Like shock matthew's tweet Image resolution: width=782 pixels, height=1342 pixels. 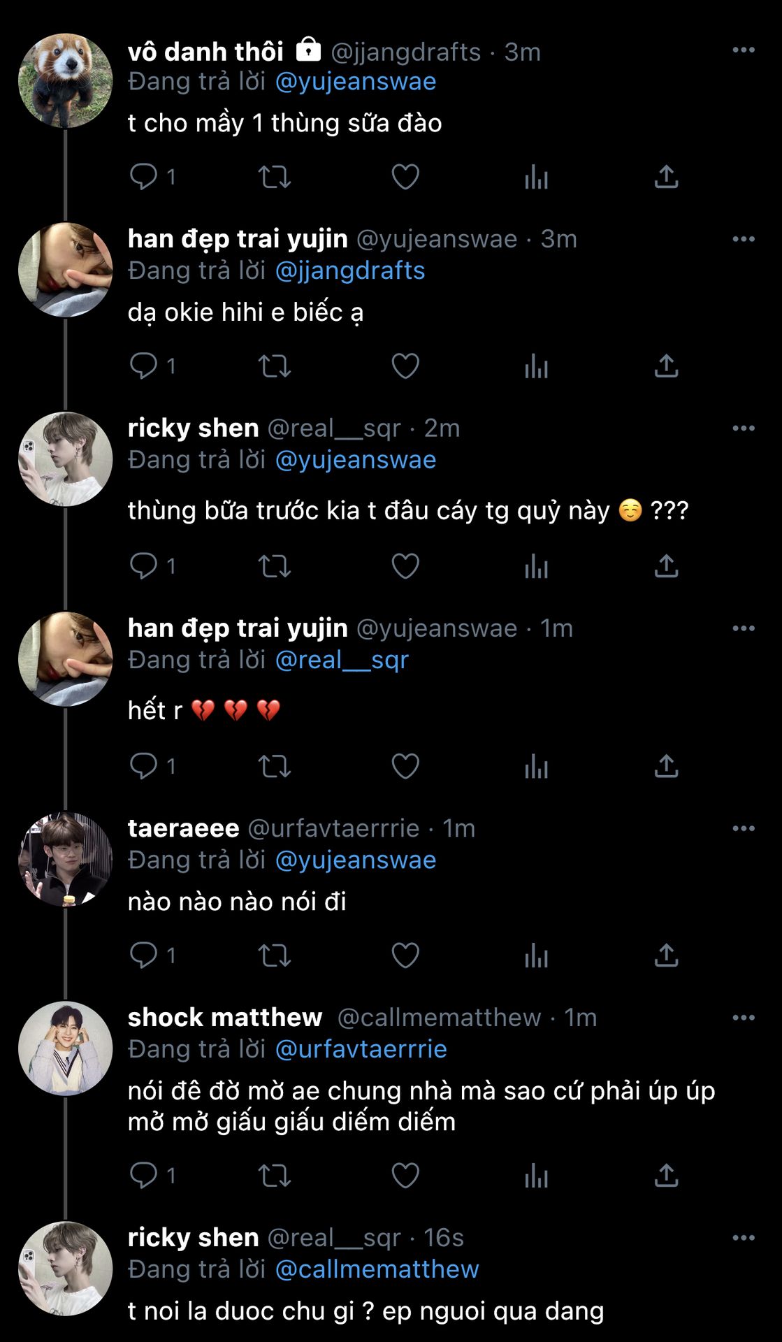click(405, 1176)
